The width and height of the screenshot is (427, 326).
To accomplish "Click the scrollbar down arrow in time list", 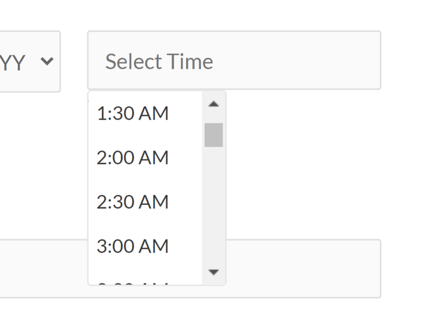I will point(213,272).
